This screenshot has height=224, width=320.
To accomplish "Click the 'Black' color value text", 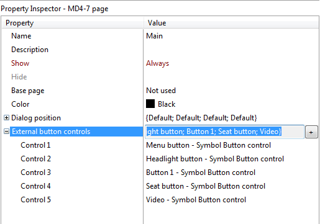I will [167, 104].
